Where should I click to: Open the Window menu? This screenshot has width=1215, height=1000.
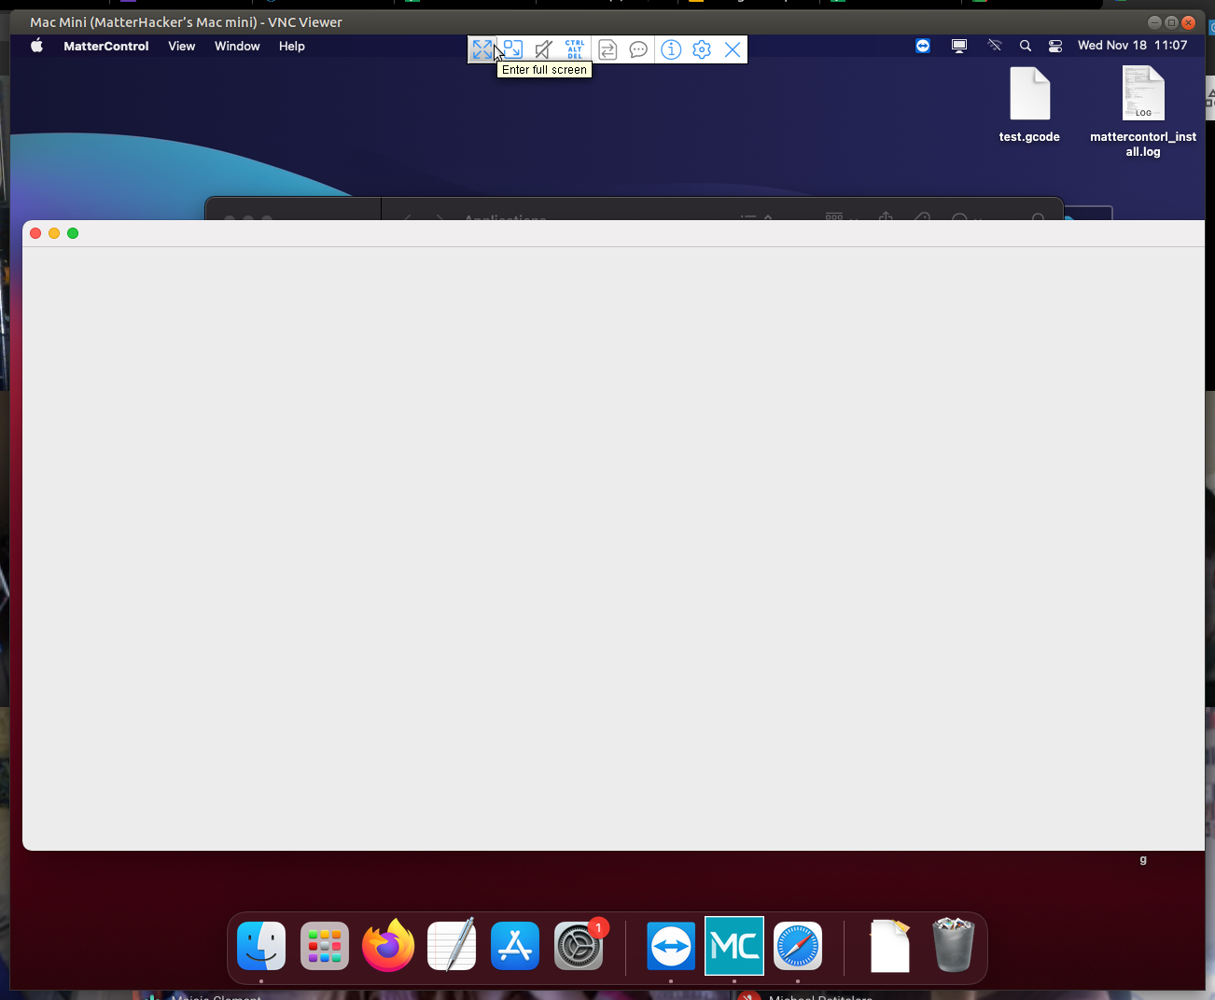click(237, 46)
